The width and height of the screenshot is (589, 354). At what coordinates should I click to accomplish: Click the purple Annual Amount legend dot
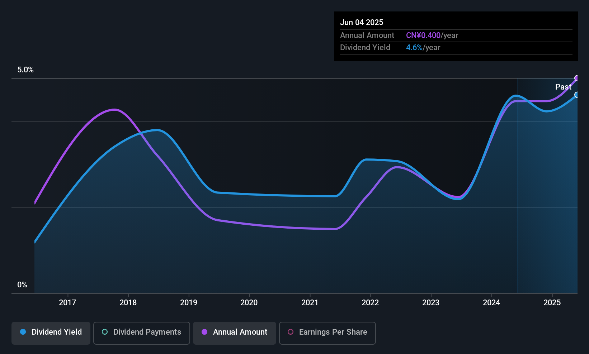pyautogui.click(x=204, y=332)
